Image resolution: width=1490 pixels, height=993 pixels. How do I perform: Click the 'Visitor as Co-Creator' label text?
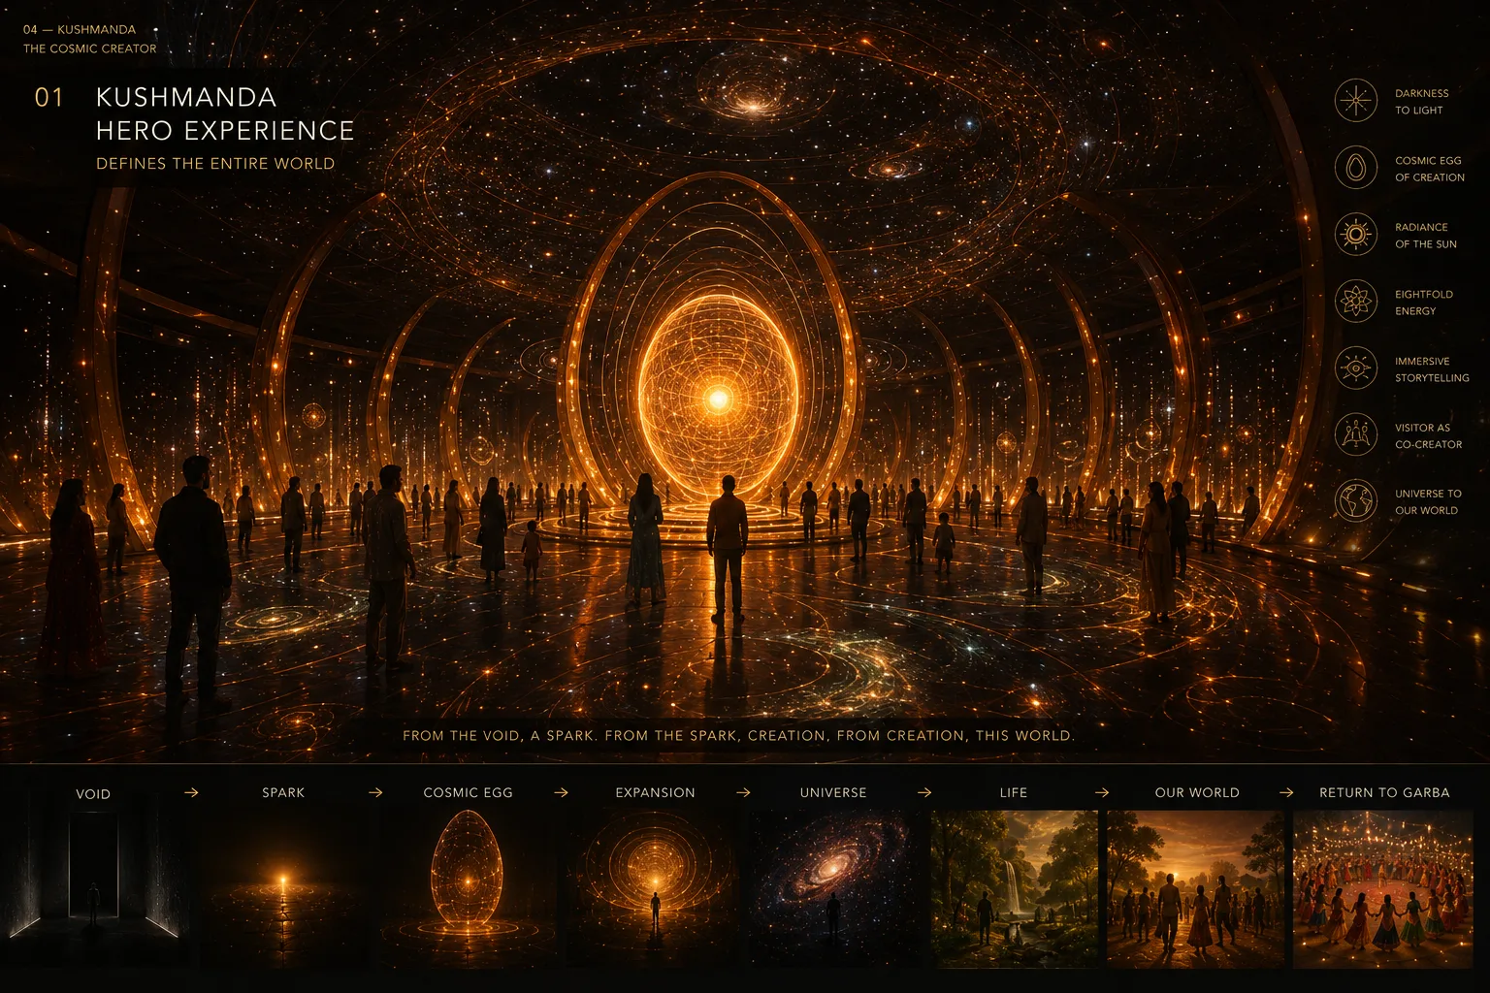(1428, 435)
